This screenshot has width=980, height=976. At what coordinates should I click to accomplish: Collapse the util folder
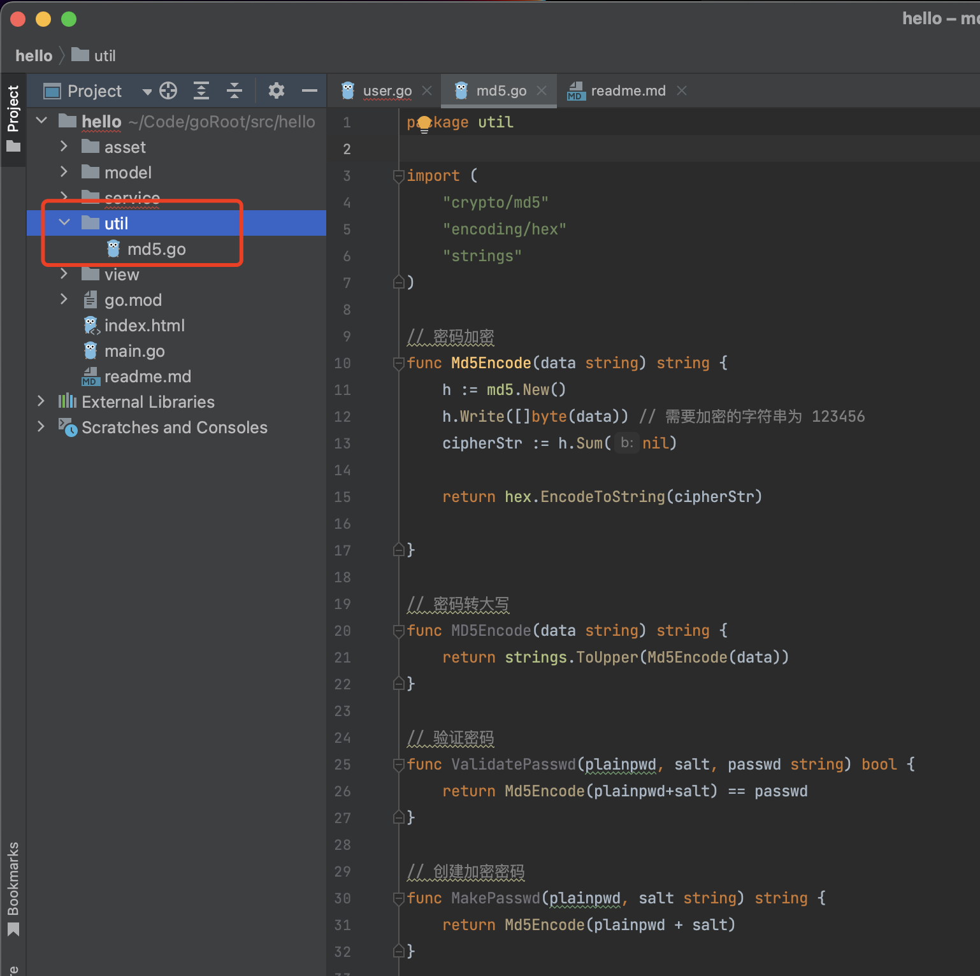(64, 222)
